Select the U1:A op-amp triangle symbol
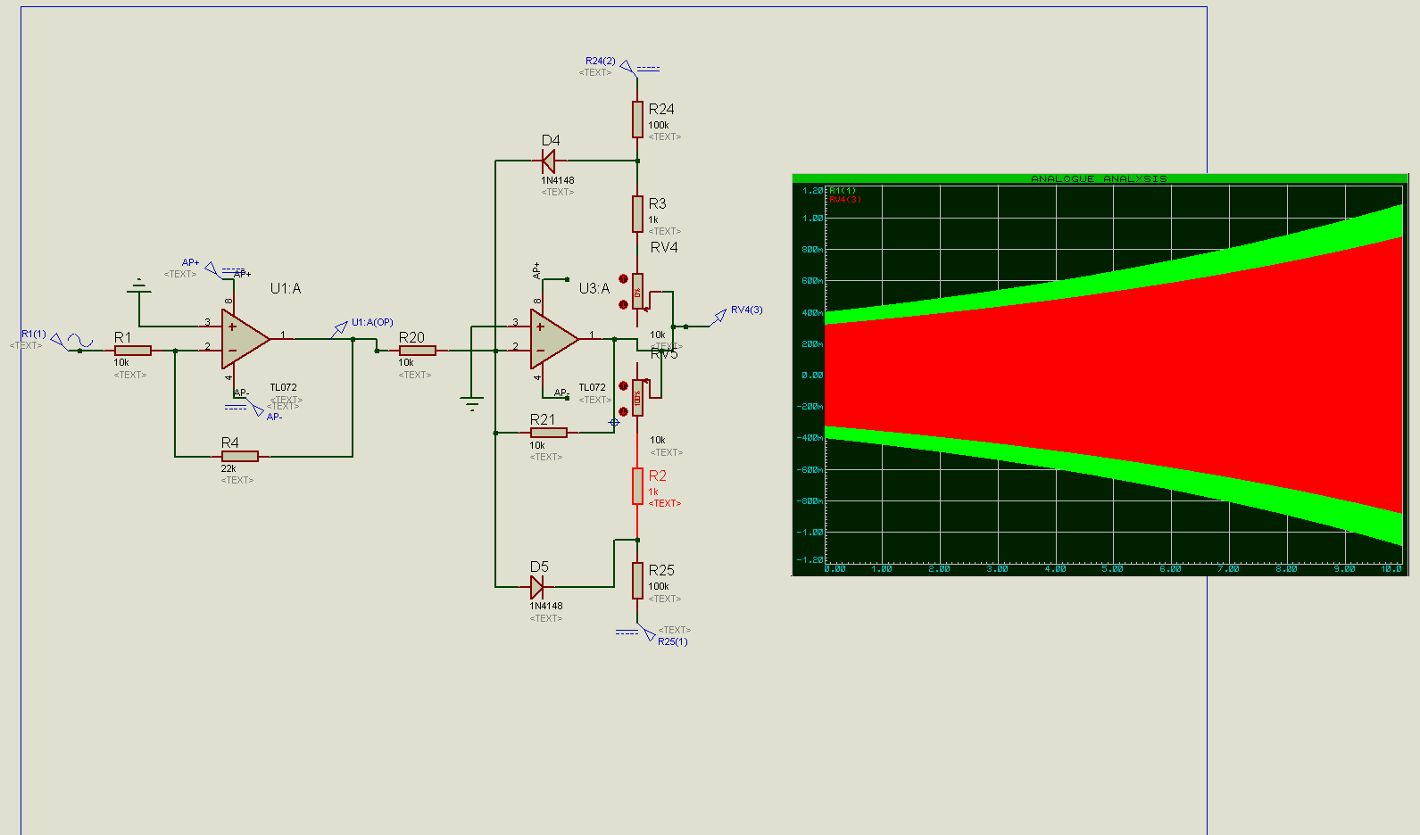1420x835 pixels. tap(244, 339)
